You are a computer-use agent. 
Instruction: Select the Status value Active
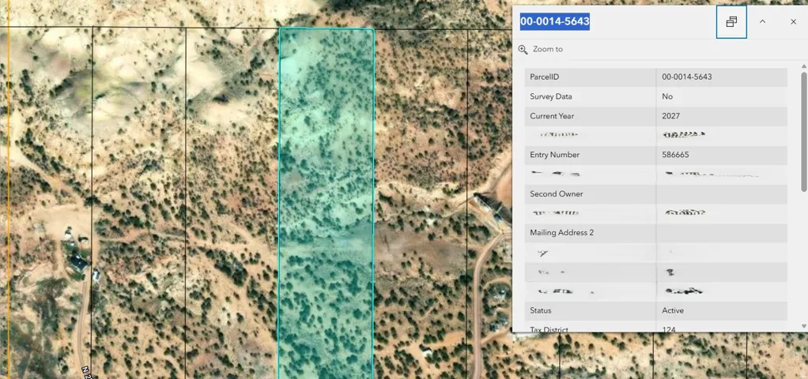coord(673,311)
